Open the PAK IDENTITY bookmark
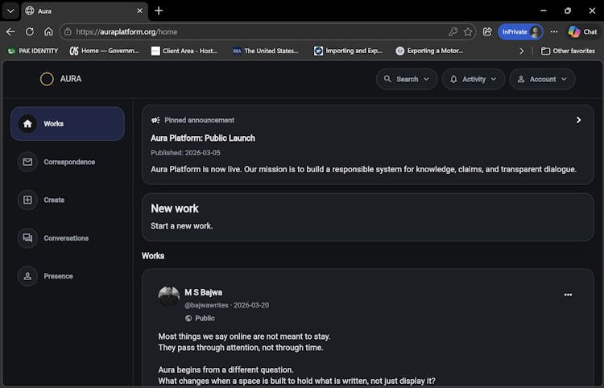The height and width of the screenshot is (388, 604). pos(33,51)
